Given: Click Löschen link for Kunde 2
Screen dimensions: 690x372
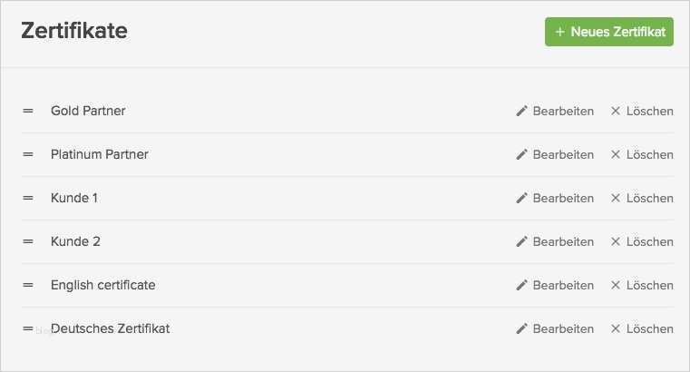Looking at the screenshot, I should (x=649, y=241).
